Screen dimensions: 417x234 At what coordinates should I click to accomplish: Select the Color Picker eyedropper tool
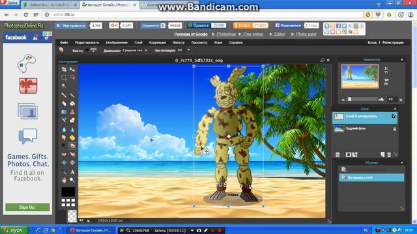(x=64, y=172)
